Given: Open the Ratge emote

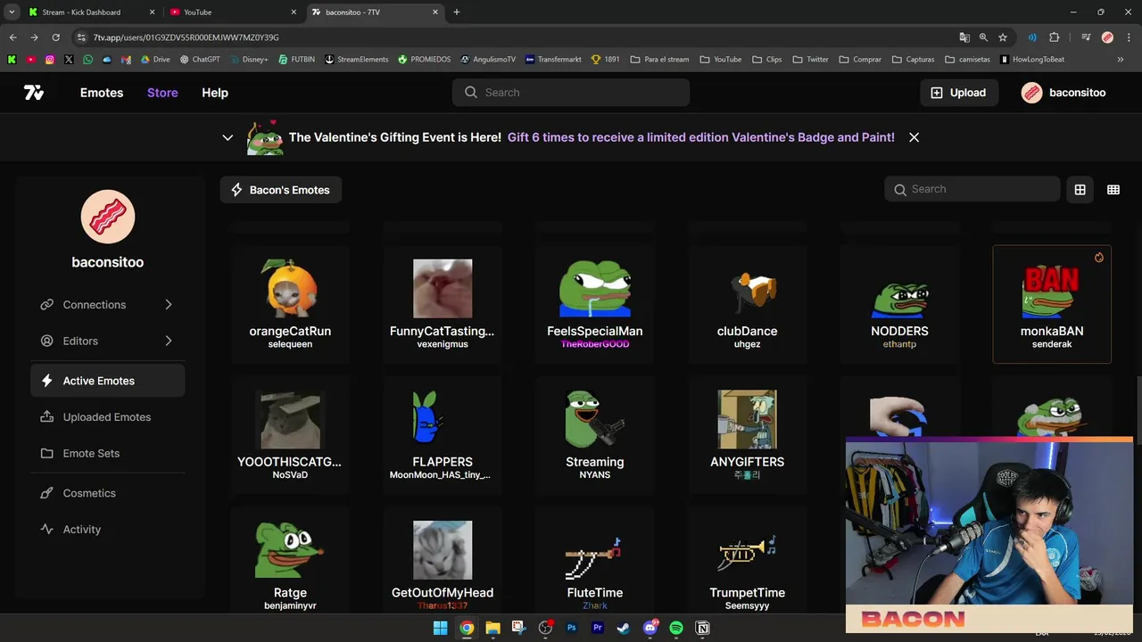Looking at the screenshot, I should 290,562.
